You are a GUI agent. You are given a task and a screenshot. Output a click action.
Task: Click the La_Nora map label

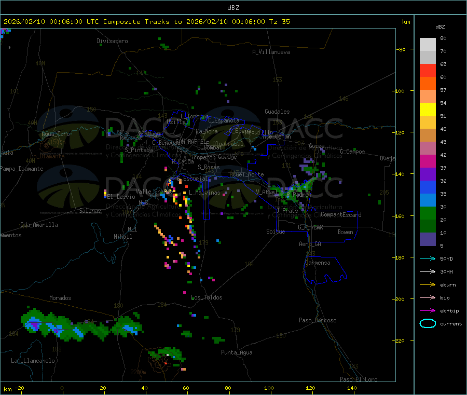[x=207, y=131]
